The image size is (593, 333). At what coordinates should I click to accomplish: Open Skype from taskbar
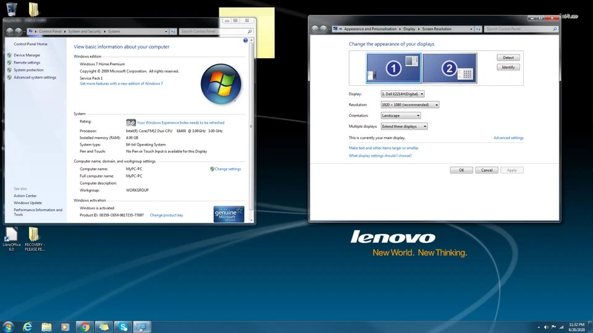click(123, 327)
